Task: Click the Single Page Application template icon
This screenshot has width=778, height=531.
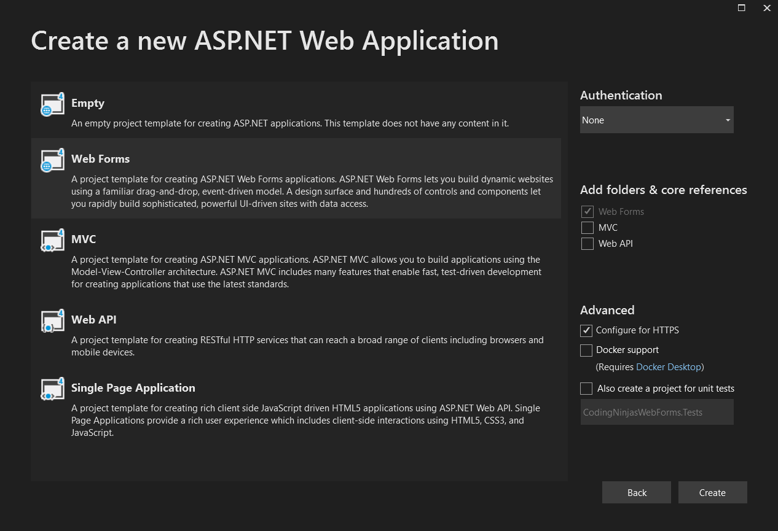Action: 52,389
